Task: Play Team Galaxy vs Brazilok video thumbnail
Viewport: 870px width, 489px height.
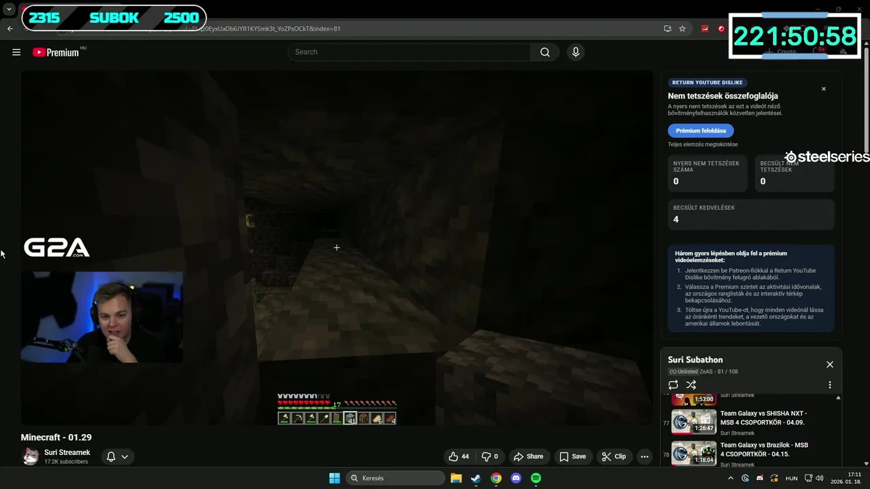Action: 694,453
